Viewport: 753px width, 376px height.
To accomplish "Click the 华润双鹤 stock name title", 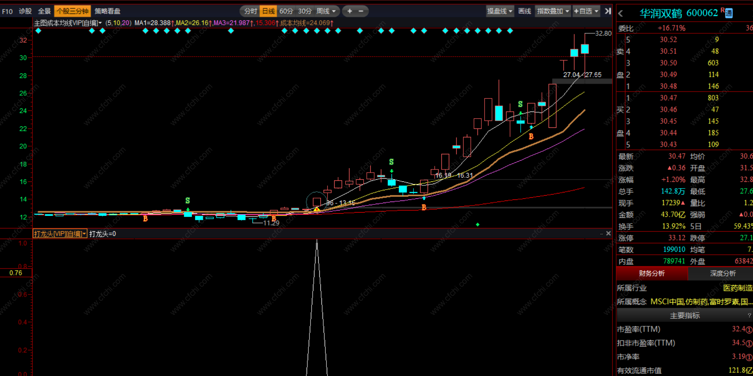I will 661,13.
